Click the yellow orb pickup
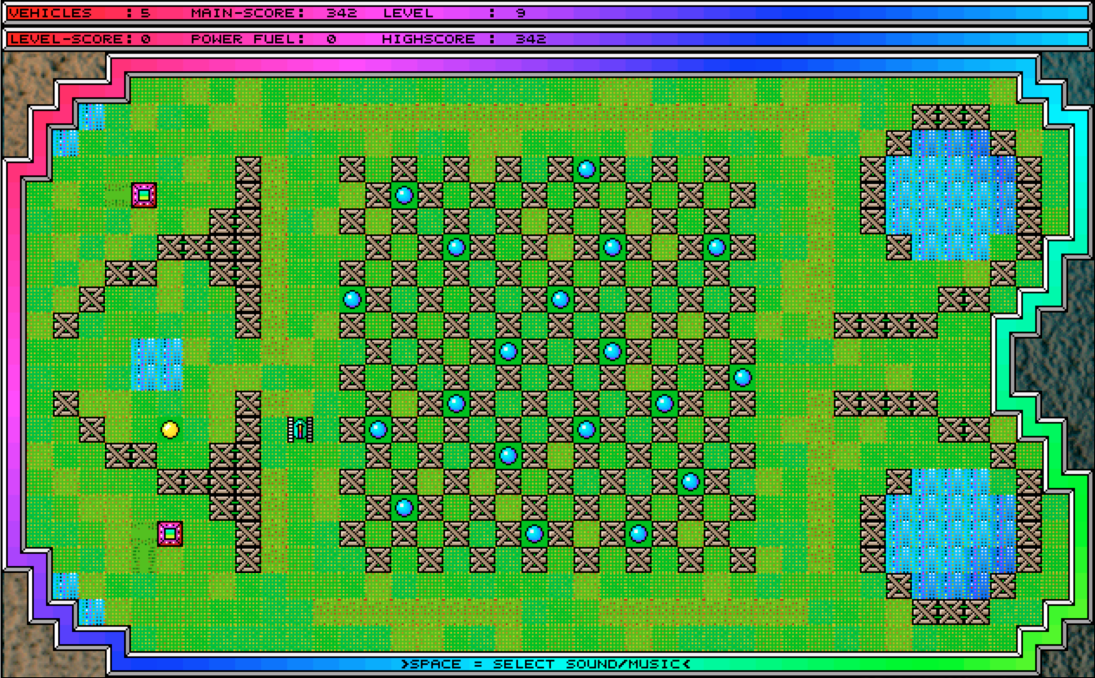1095x678 pixels. tap(170, 430)
